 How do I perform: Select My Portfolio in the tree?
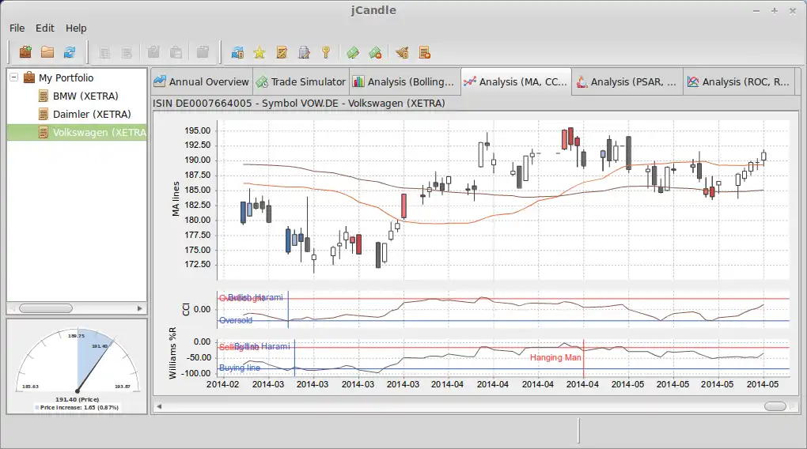pyautogui.click(x=66, y=77)
